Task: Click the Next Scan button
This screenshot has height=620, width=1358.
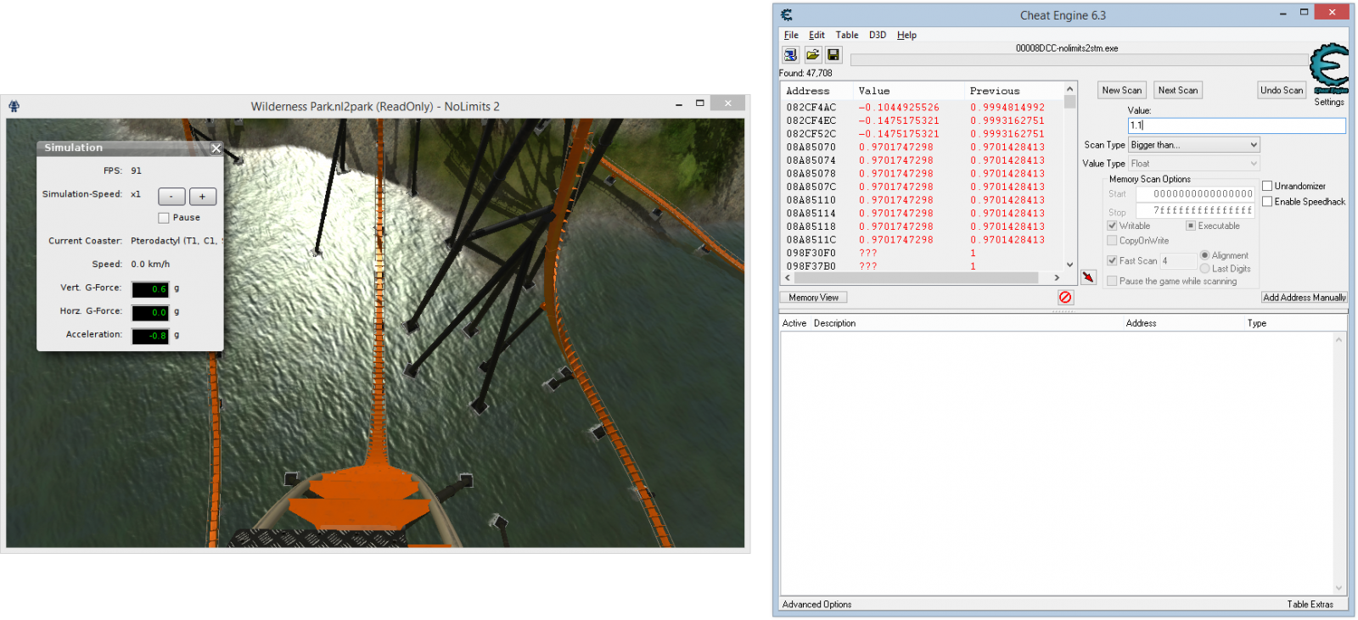Action: (x=1177, y=91)
